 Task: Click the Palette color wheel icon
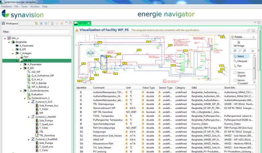click(x=233, y=37)
